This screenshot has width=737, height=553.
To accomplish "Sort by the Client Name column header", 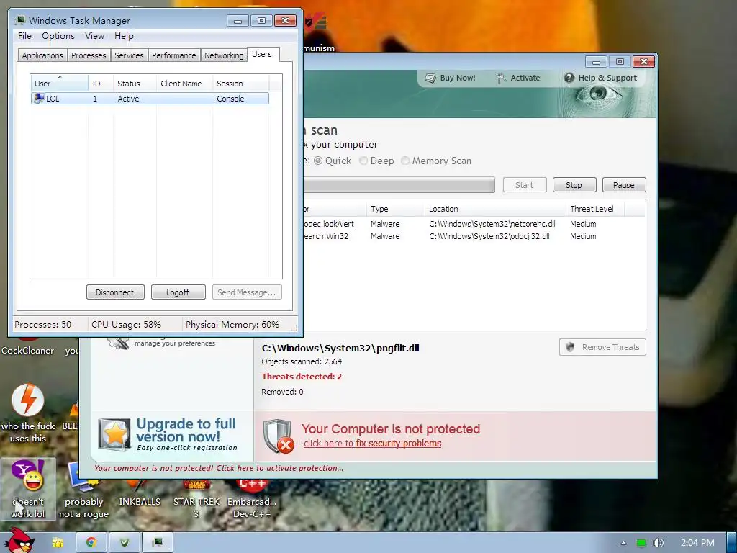I will tap(184, 84).
